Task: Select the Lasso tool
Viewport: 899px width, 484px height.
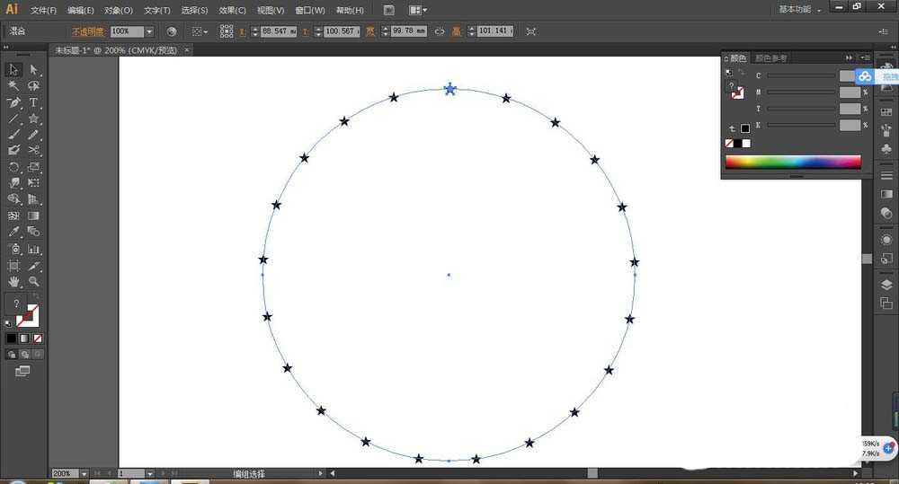Action: coord(34,86)
